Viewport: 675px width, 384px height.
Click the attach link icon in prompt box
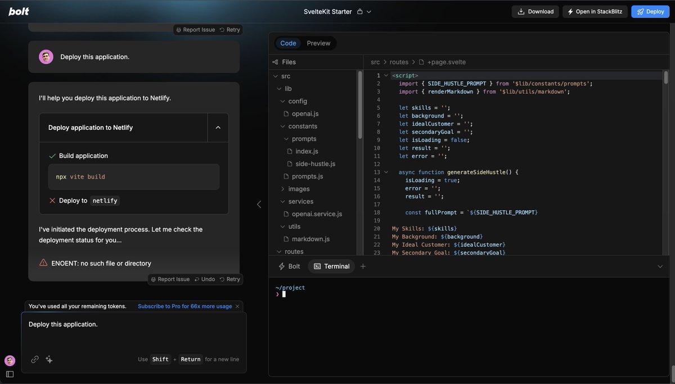(35, 359)
